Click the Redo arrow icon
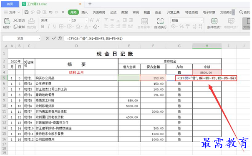252x156 pixels. pyautogui.click(x=57, y=12)
